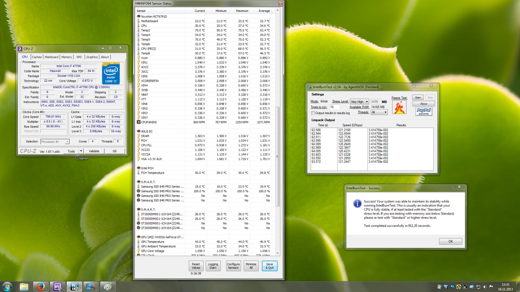Click the HWiNFO64 sensor list vertical scrollbar thumb

[x=277, y=156]
